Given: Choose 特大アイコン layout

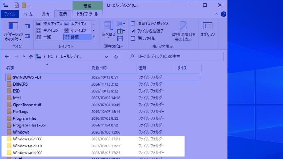Looking at the screenshot, I should click(x=49, y=24).
